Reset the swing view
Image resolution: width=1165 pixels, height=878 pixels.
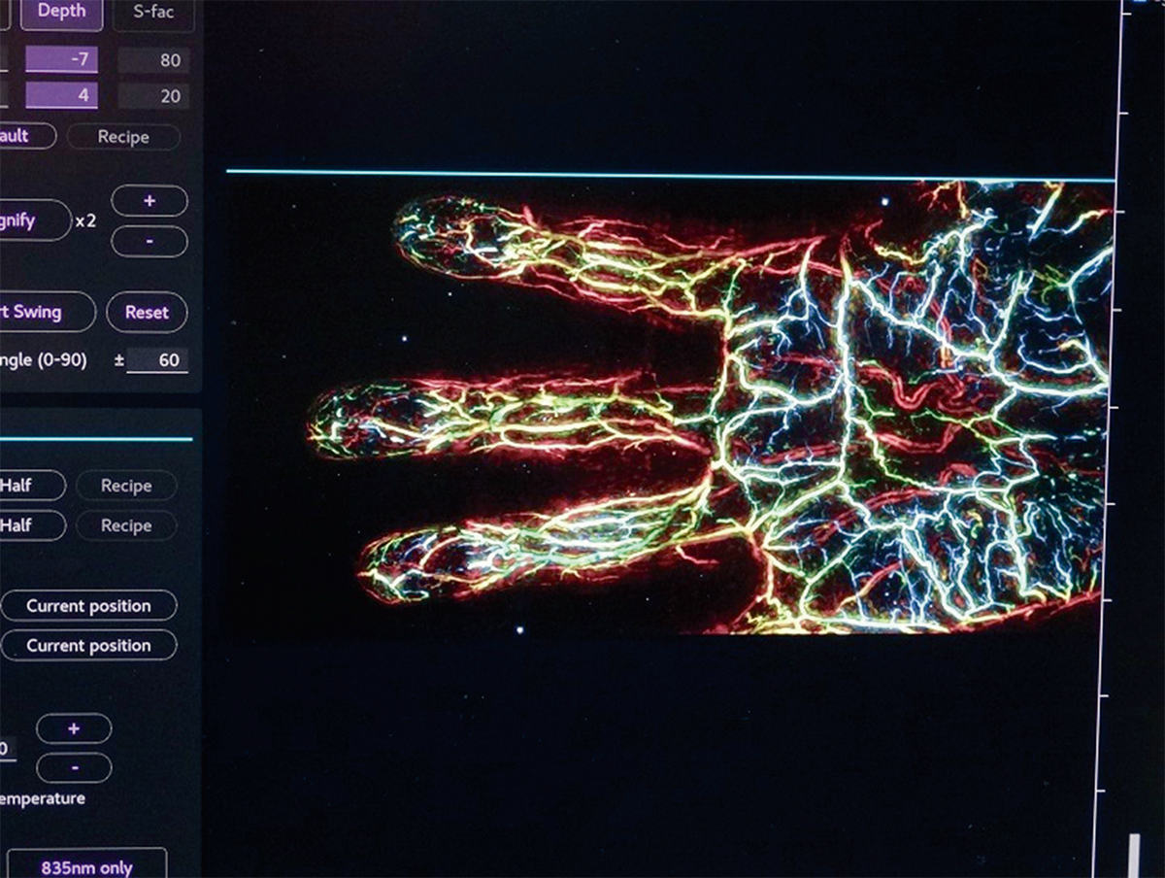point(147,313)
